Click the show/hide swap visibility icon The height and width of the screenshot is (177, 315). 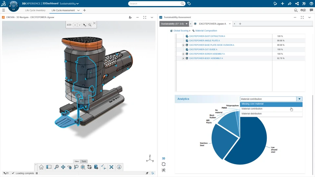click(x=89, y=167)
